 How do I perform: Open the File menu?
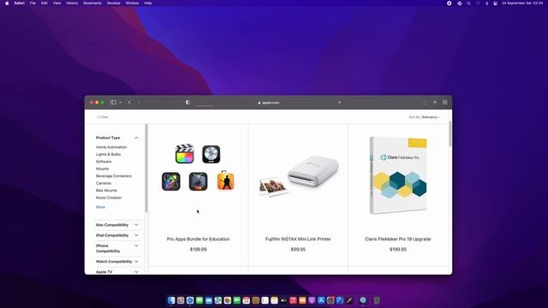point(33,3)
